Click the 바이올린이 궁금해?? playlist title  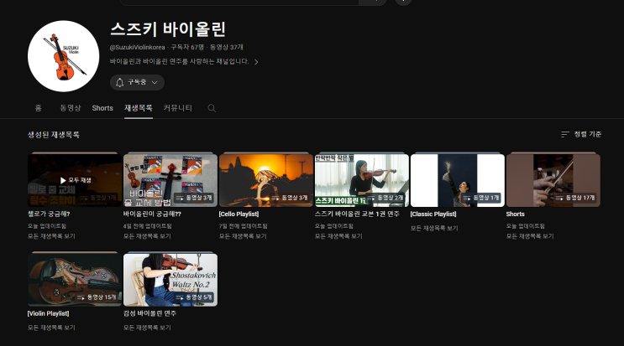coord(152,214)
